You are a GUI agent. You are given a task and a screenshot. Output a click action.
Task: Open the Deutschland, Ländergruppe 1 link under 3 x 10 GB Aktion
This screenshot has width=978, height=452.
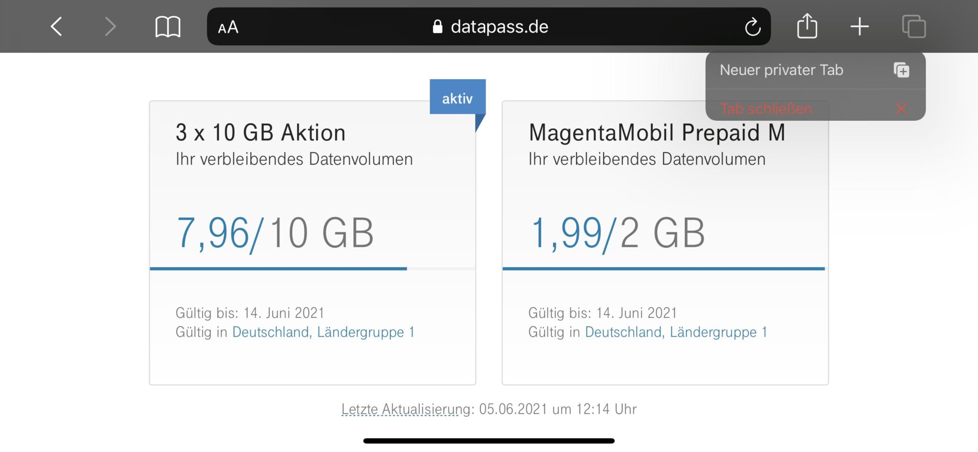(324, 332)
